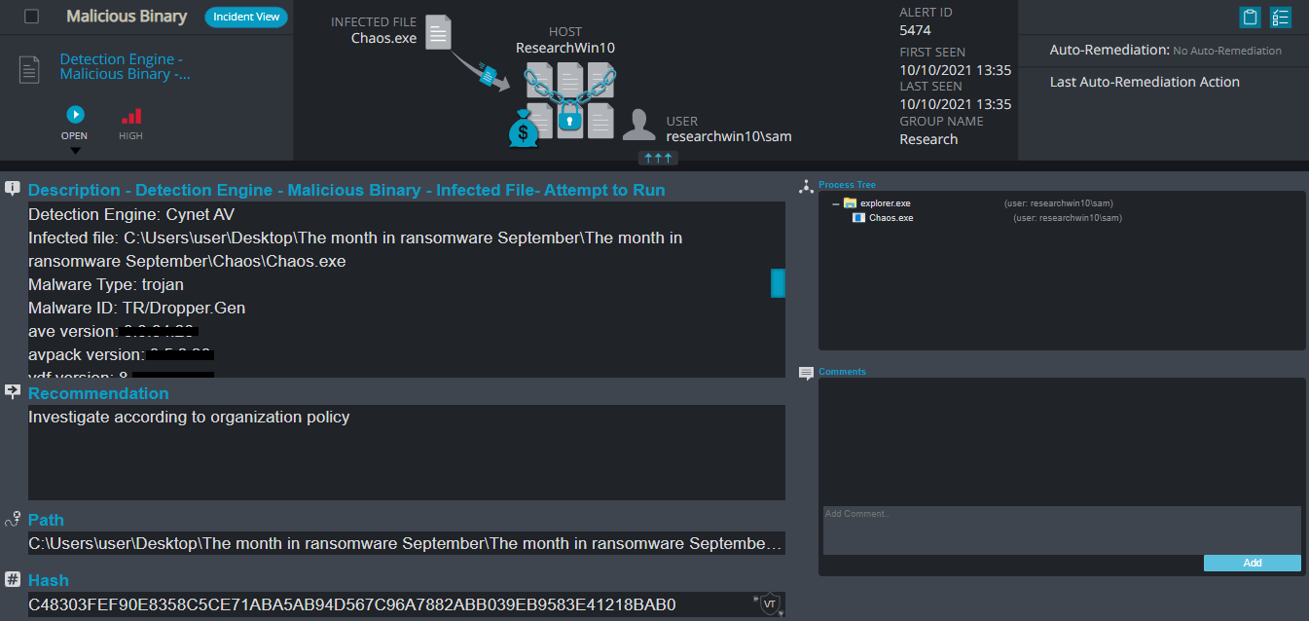1309x621 pixels.
Task: Click the user silhouette icon
Action: coord(638,127)
